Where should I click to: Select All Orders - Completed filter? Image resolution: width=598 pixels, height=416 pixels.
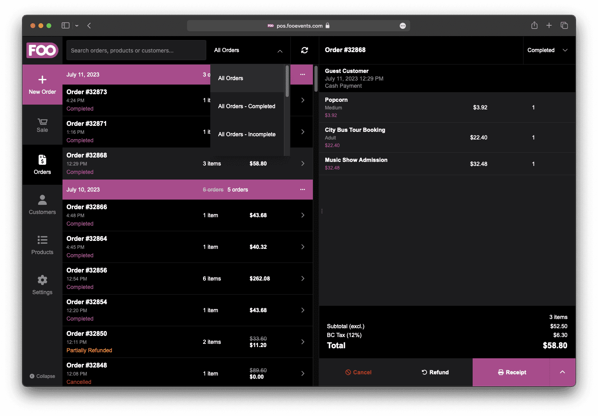(247, 106)
